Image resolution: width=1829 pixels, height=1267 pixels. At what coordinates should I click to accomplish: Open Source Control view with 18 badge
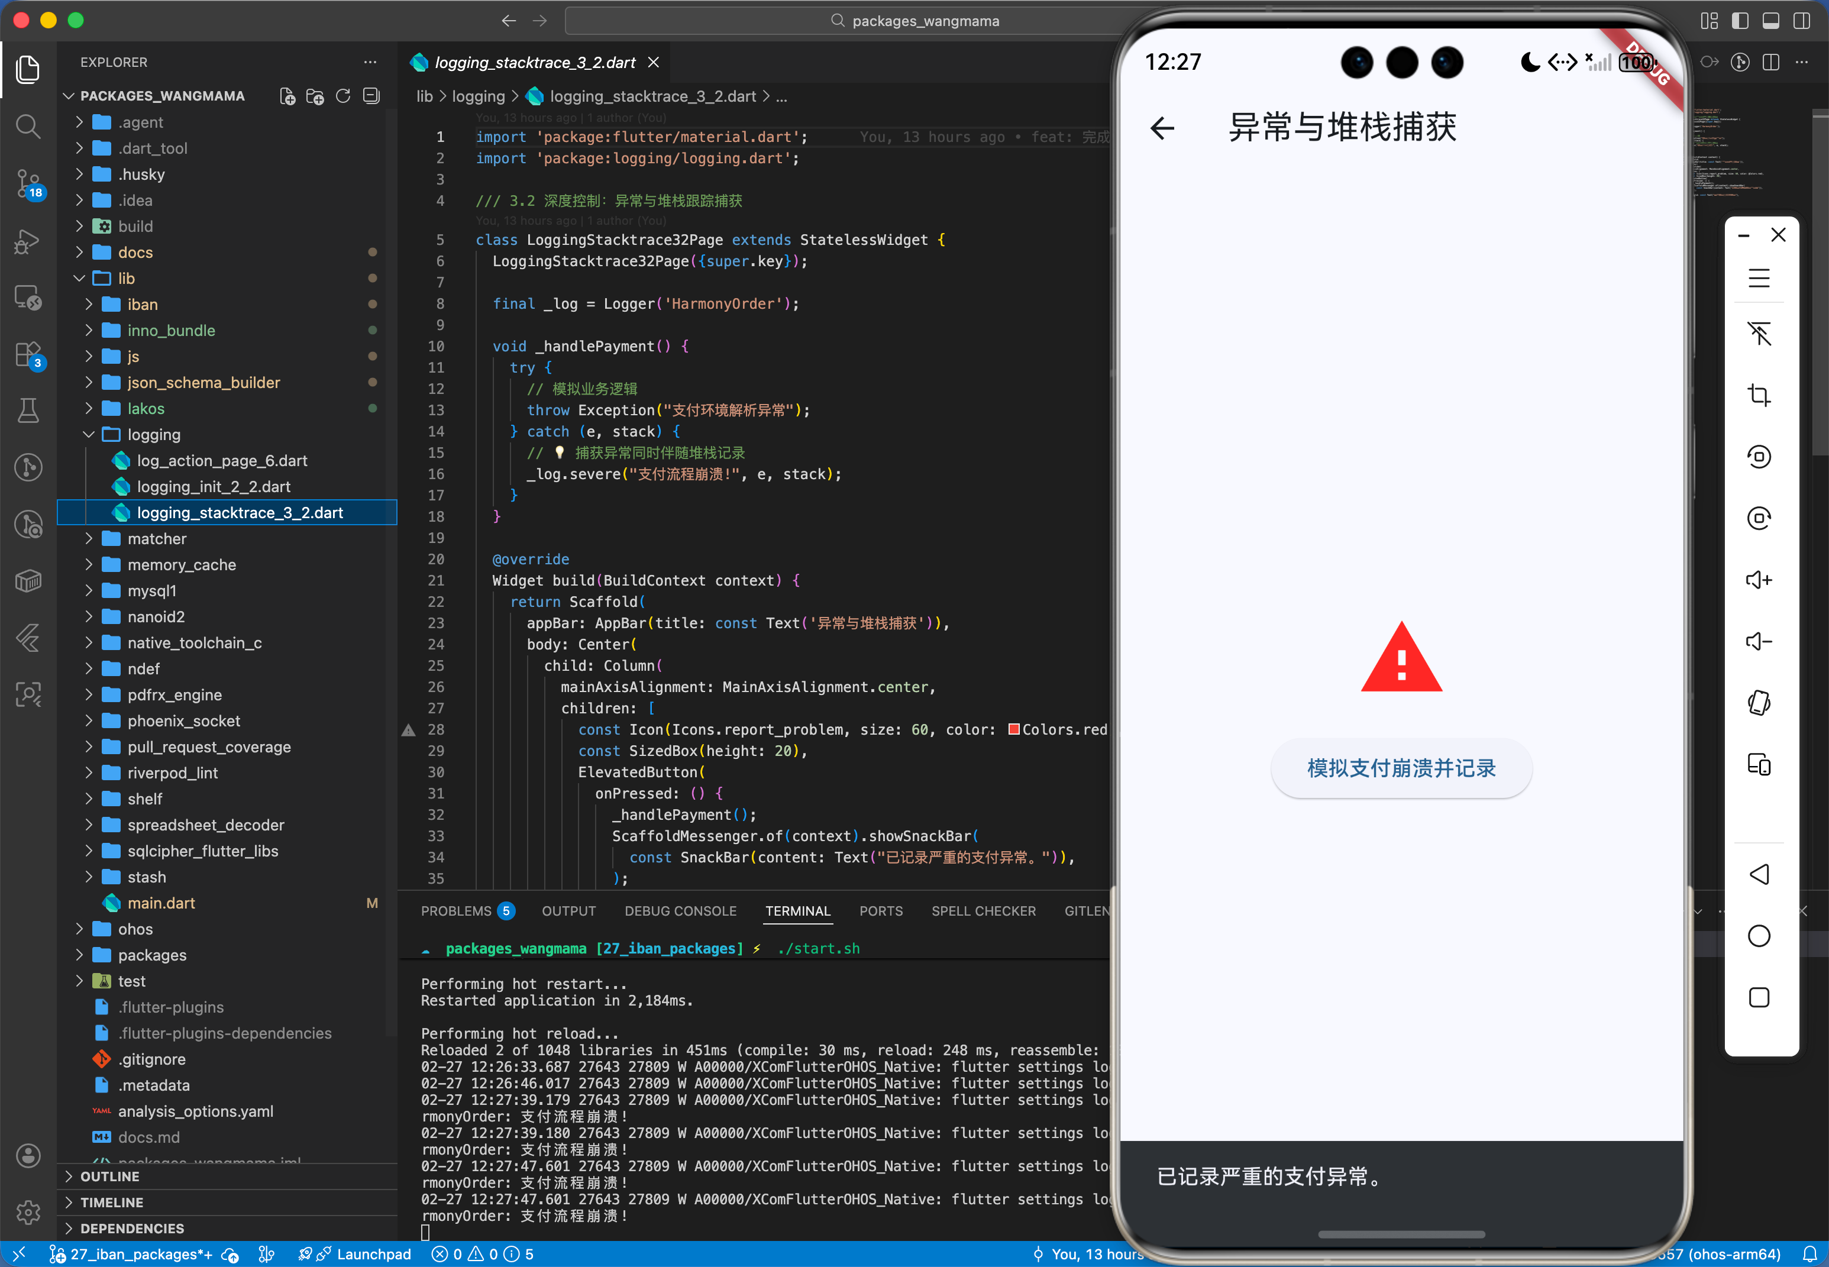click(28, 183)
